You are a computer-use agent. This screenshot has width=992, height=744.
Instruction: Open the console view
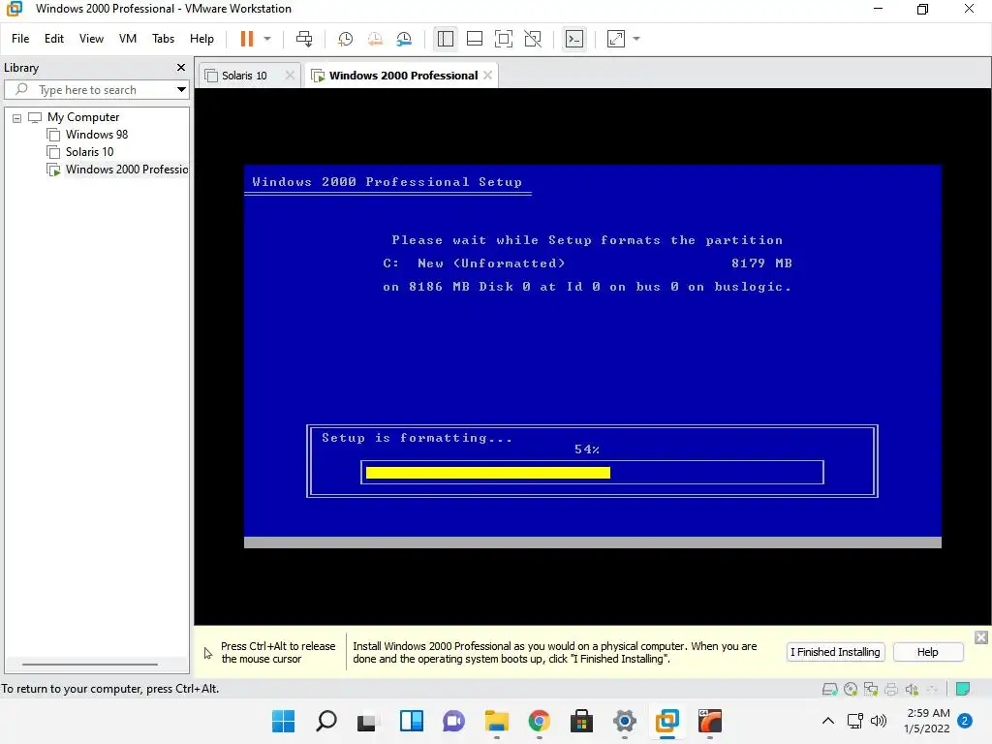(574, 39)
